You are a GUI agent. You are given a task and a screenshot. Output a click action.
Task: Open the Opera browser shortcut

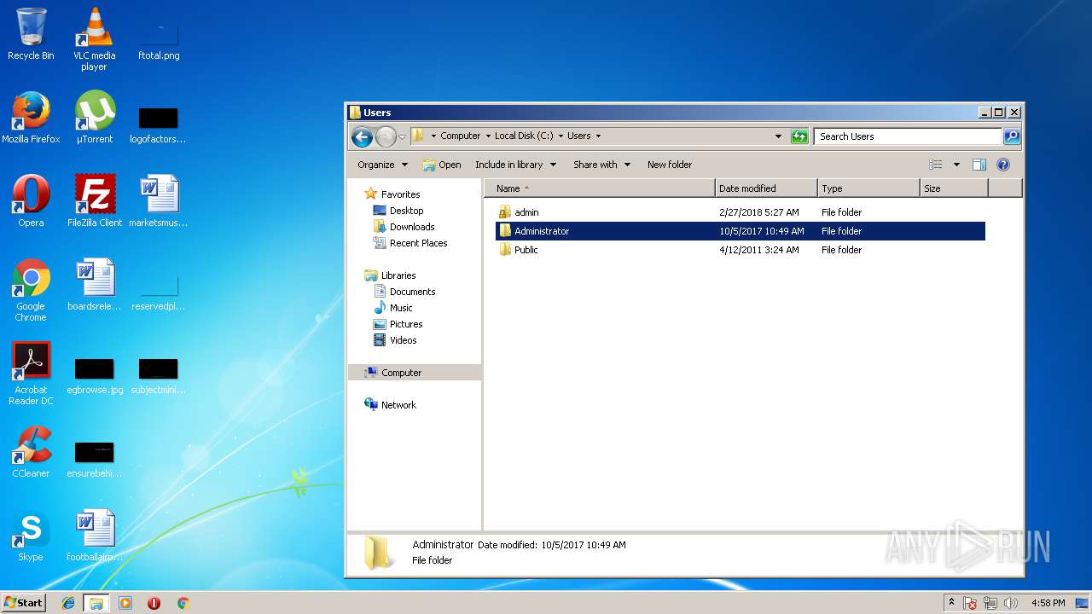(x=31, y=201)
